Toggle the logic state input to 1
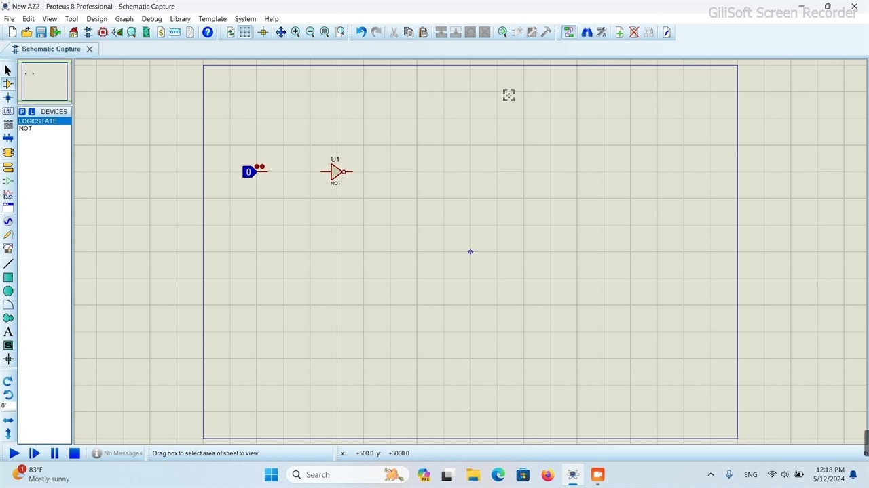Viewport: 869px width, 488px height. coord(248,172)
